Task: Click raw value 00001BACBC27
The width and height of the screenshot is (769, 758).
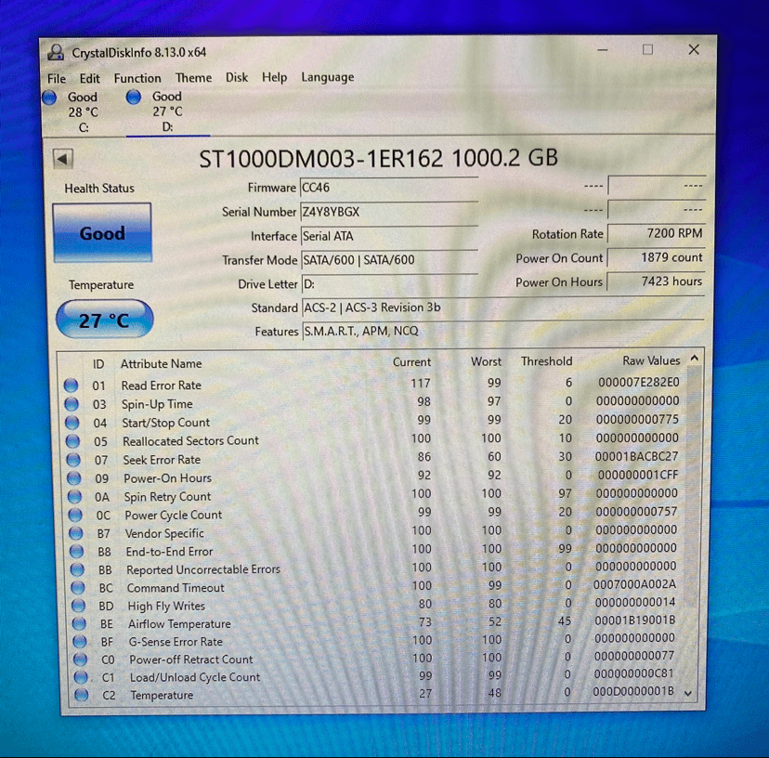Action: tap(636, 456)
